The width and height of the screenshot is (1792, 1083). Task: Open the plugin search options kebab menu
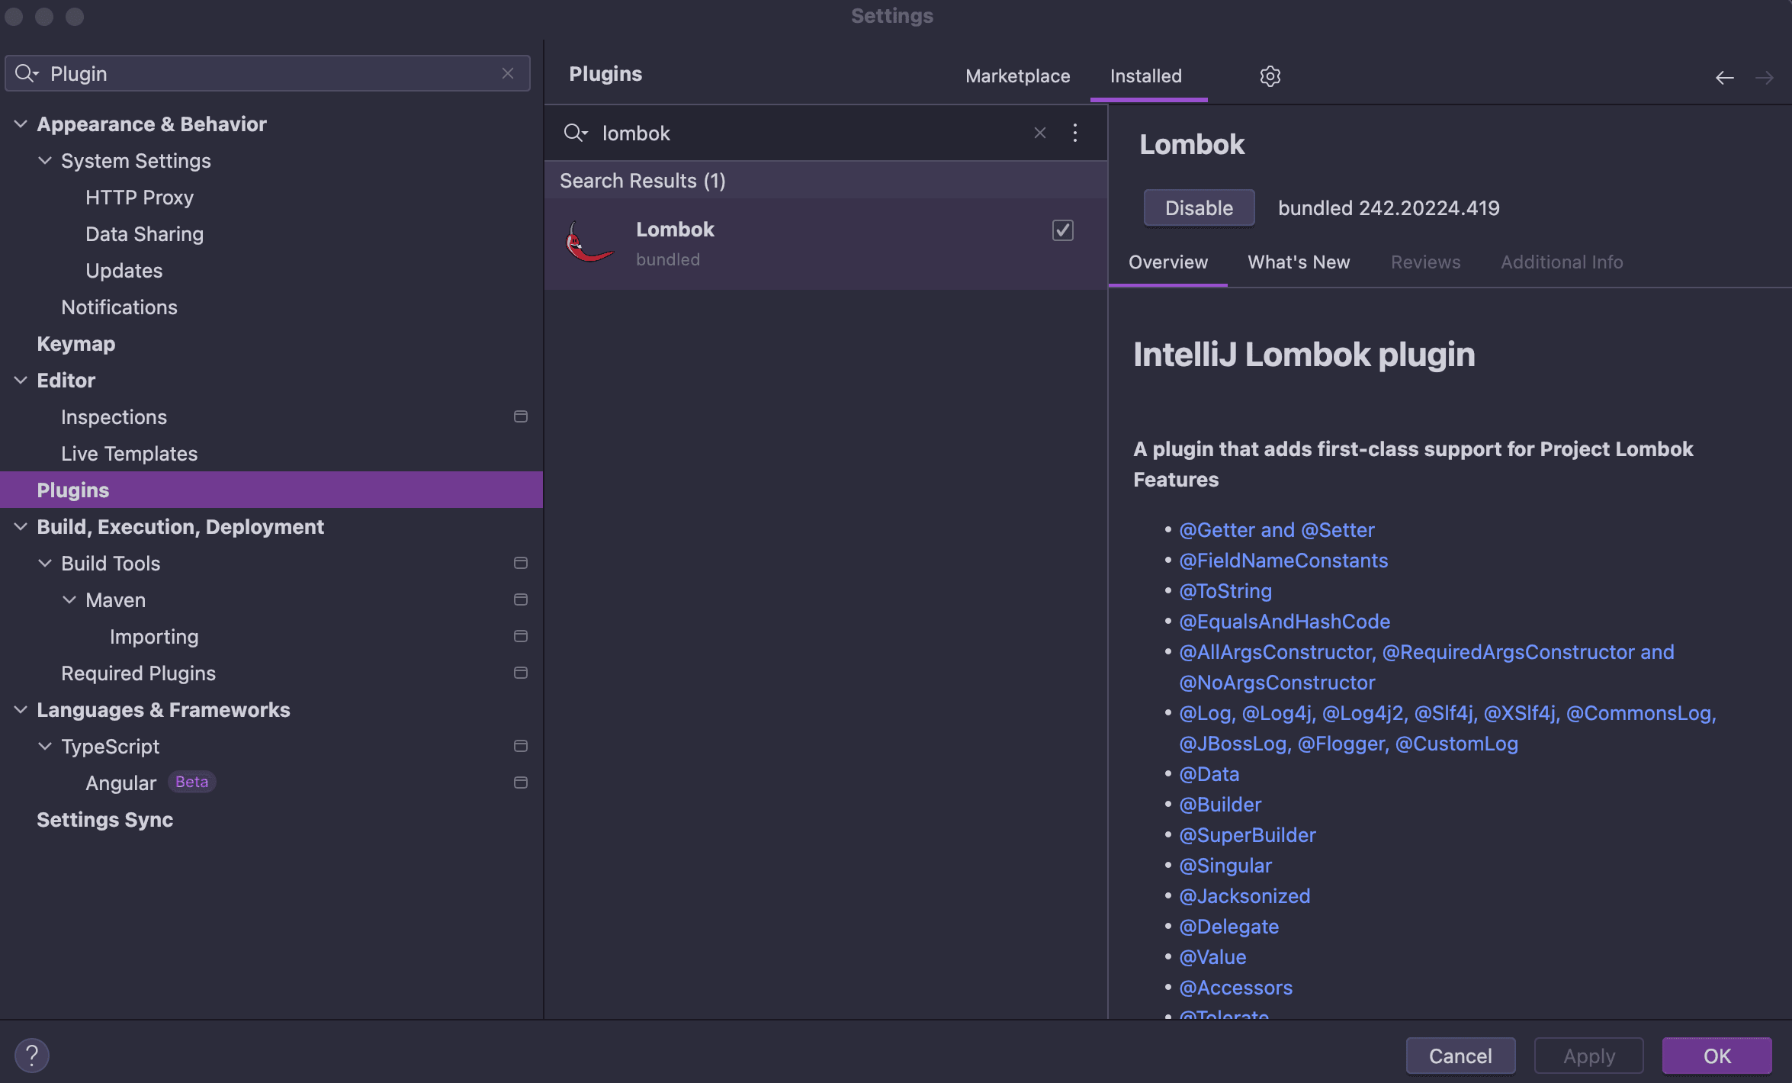pos(1074,133)
